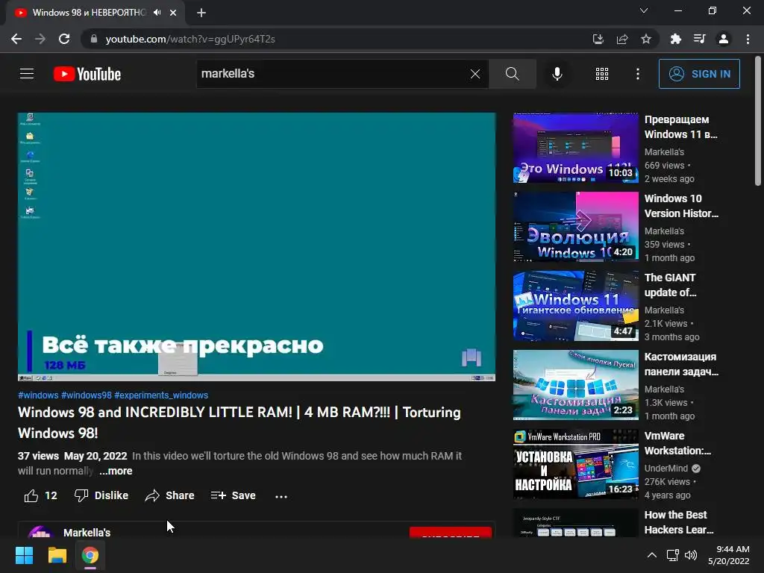Open VmWare Workstation video thumbnail
This screenshot has height=573, width=764.
click(575, 464)
